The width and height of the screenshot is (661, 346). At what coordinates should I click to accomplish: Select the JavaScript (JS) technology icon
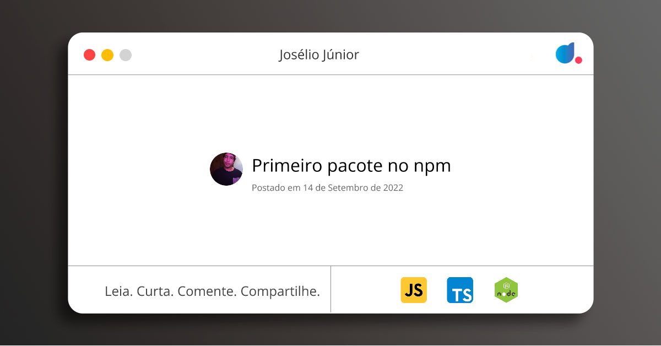coord(414,290)
